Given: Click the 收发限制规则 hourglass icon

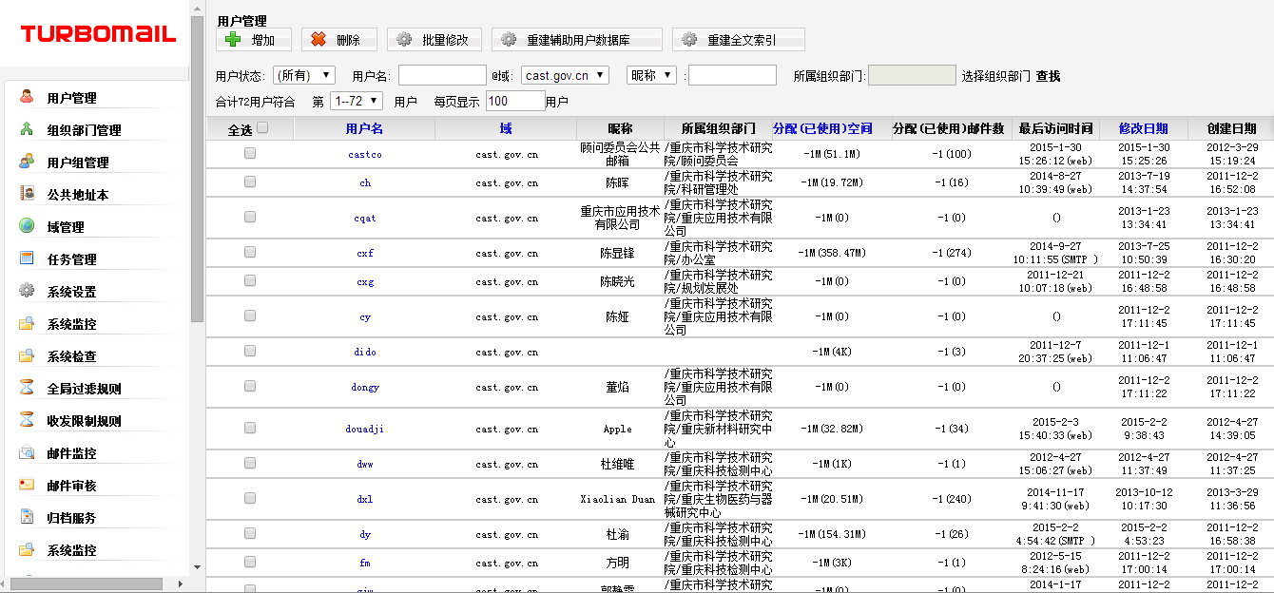Looking at the screenshot, I should (27, 420).
